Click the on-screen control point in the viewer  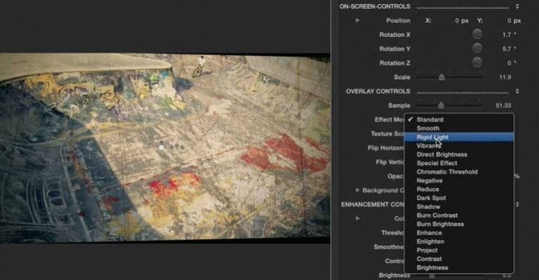[161, 148]
